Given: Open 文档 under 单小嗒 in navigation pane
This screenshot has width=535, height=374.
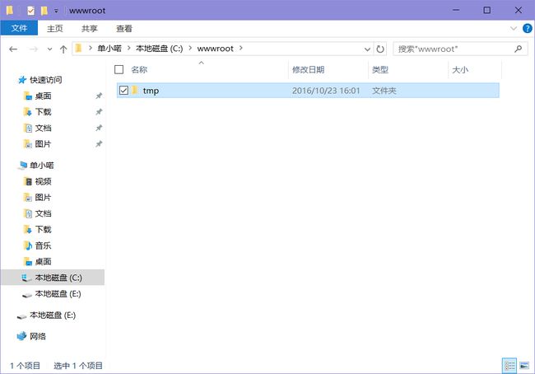Looking at the screenshot, I should click(x=43, y=213).
